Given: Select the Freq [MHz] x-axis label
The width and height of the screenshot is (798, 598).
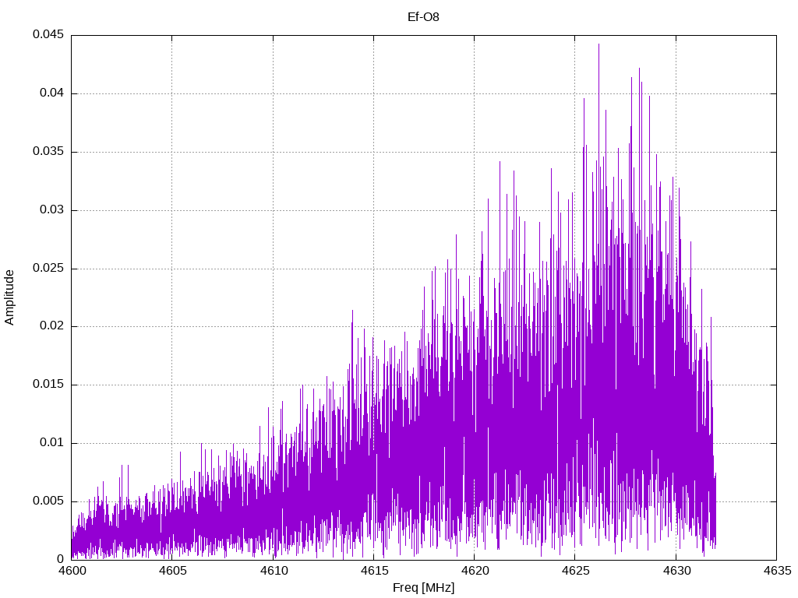Looking at the screenshot, I should 423,588.
